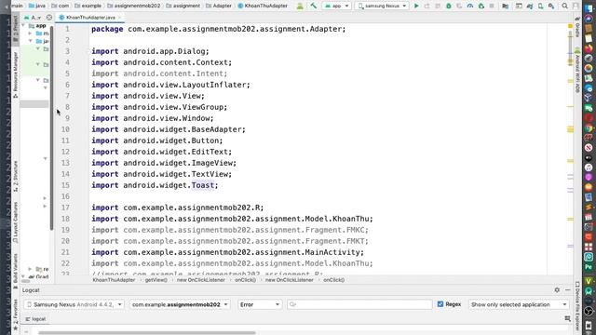Screen dimensions: 596x335
Task: Collapse the app node in project tree
Action: 23,26
